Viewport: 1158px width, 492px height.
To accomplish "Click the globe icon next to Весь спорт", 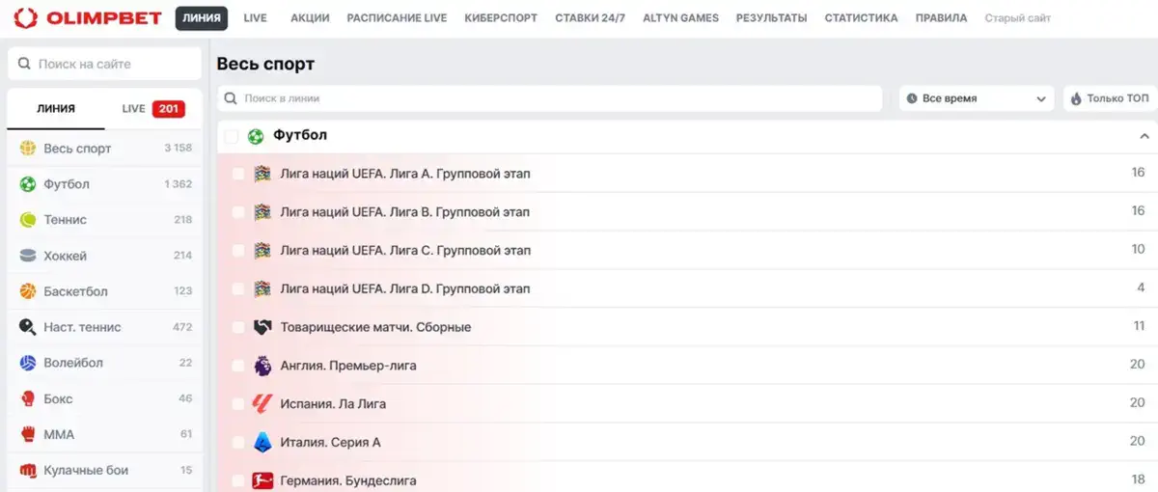I will [28, 149].
